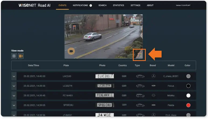Switch to list view mode
The width and height of the screenshot is (208, 119).
pyautogui.click(x=21, y=56)
